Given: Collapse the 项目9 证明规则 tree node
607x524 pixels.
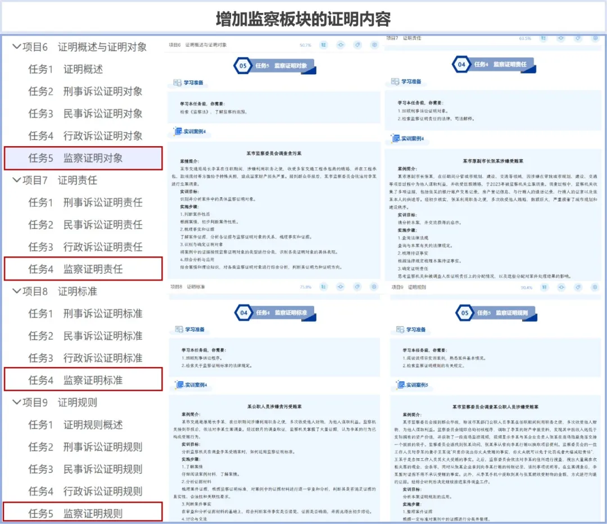Looking at the screenshot, I should click(x=16, y=403).
